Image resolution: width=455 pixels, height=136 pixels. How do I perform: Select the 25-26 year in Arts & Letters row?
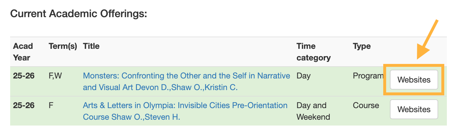pos(24,105)
